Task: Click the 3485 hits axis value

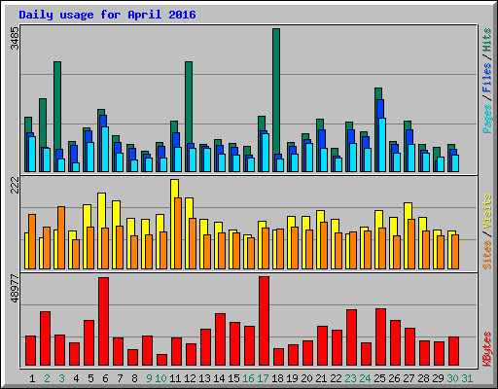Action: tap(15, 38)
